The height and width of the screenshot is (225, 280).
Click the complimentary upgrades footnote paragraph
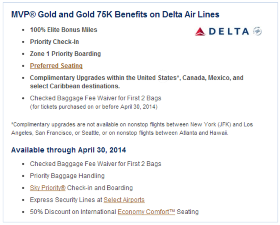(x=132, y=129)
